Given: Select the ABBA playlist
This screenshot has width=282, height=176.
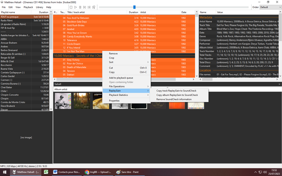Looking at the screenshot, I should 25,39.
